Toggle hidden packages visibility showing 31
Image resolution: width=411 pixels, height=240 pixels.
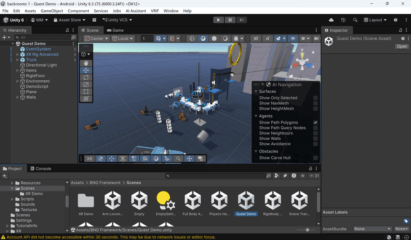[x=314, y=176]
